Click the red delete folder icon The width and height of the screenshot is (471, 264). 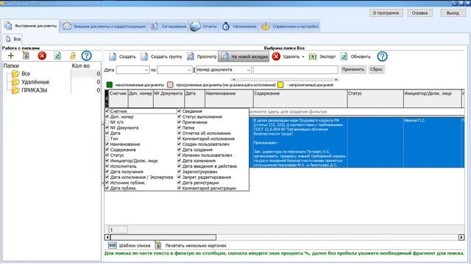[42, 56]
